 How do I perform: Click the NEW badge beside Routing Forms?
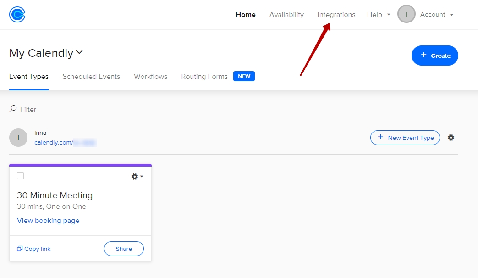coord(244,76)
